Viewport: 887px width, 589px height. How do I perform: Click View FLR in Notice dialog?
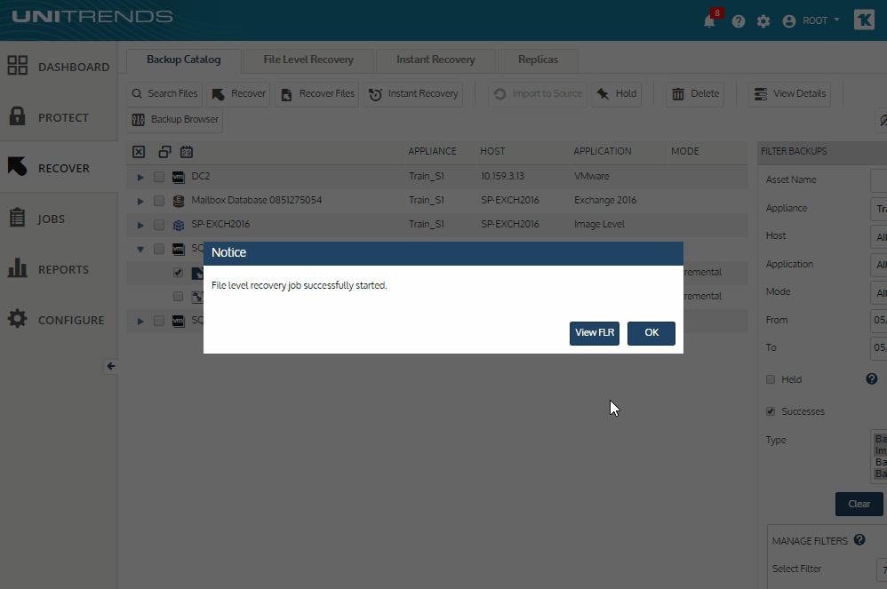[595, 333]
